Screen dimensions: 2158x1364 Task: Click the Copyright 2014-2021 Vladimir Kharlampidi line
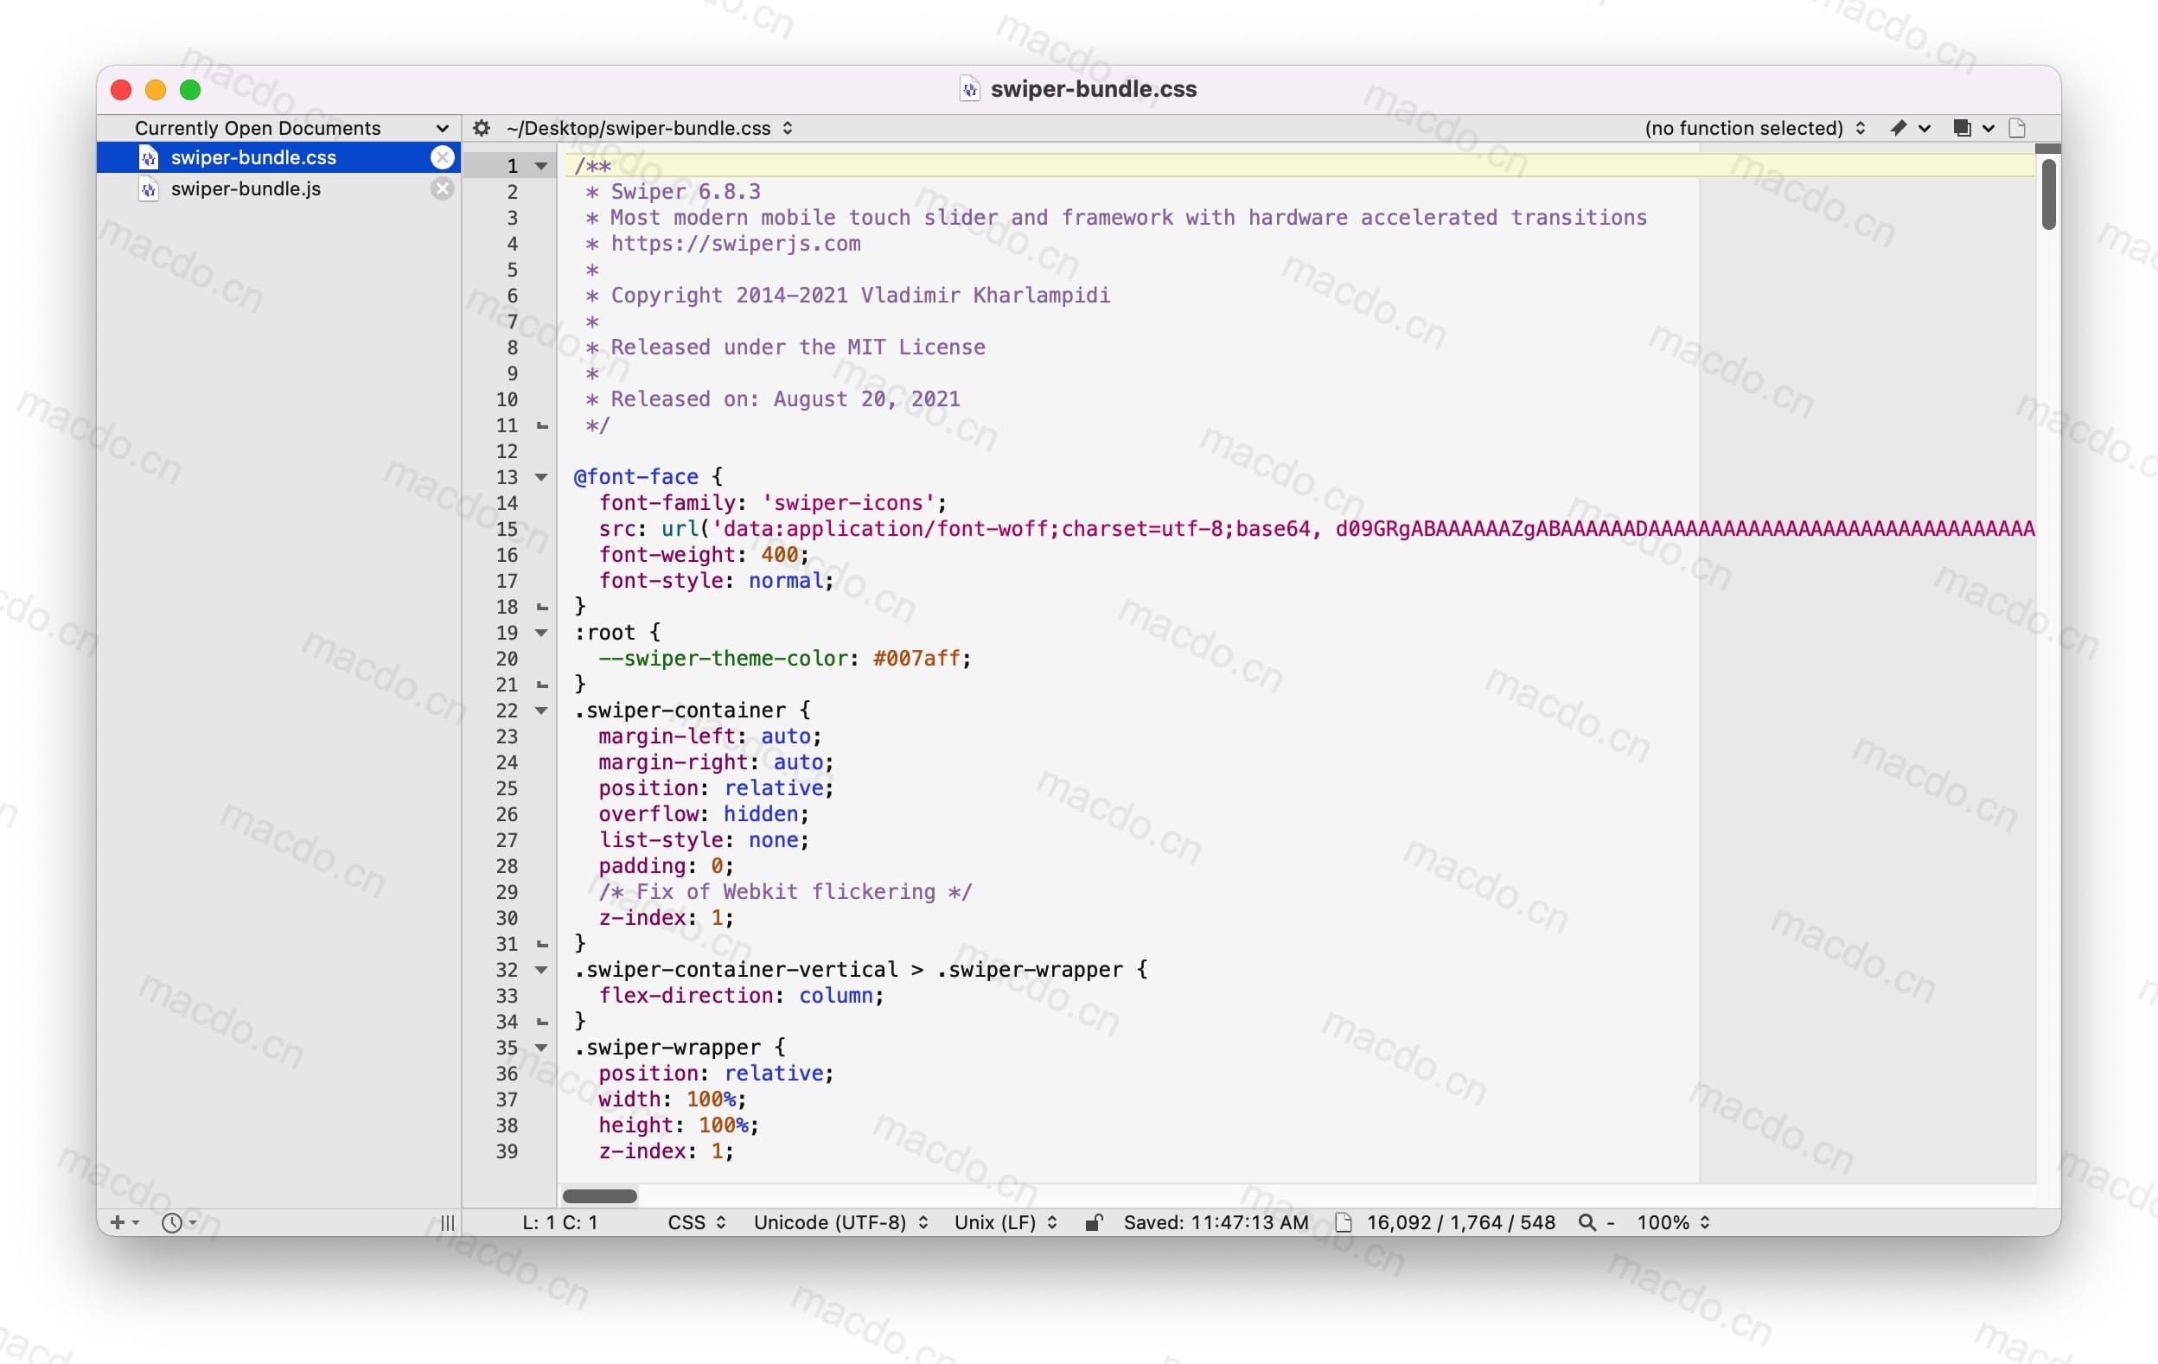coord(848,296)
